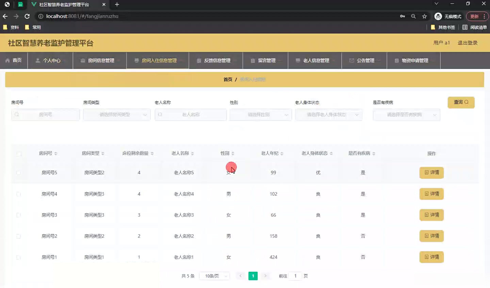490x288 pixels.
Task: Sort table by 老人年纪 column
Action: coord(282,154)
